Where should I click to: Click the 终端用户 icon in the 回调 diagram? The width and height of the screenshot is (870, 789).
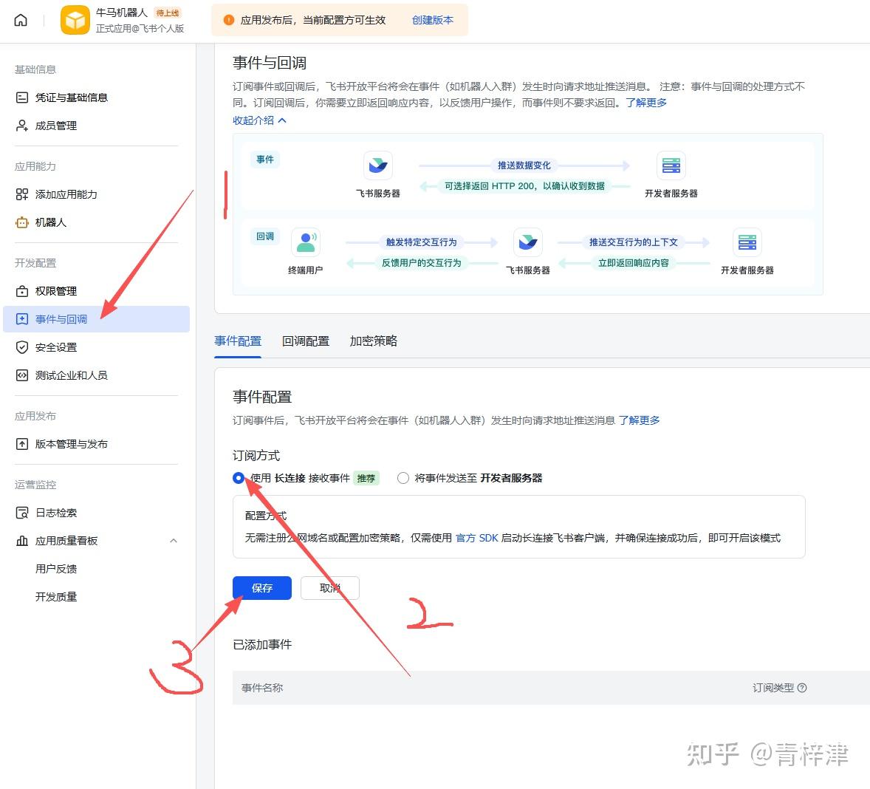click(x=306, y=242)
